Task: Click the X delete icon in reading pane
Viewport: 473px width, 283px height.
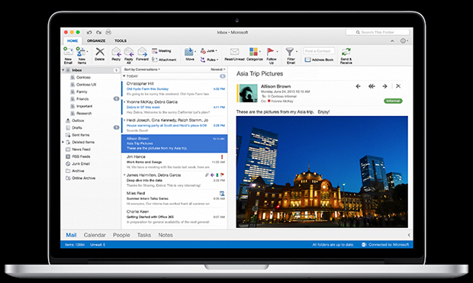Action: (398, 86)
